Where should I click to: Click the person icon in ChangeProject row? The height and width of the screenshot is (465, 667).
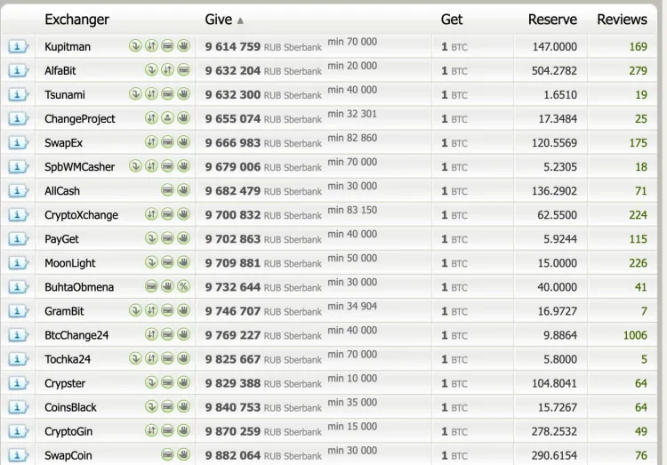click(x=167, y=118)
